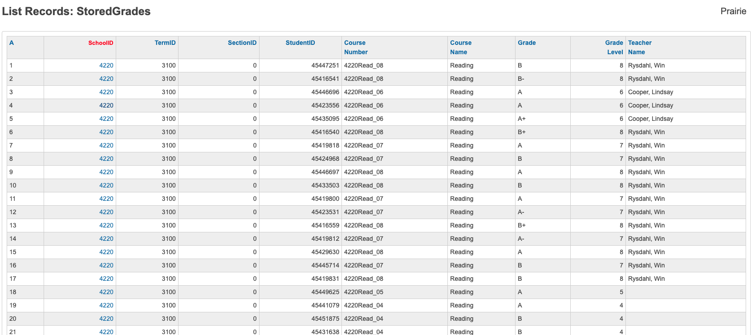Select StudentID 45424968 cell
Image resolution: width=751 pixels, height=335 pixels.
coord(300,159)
